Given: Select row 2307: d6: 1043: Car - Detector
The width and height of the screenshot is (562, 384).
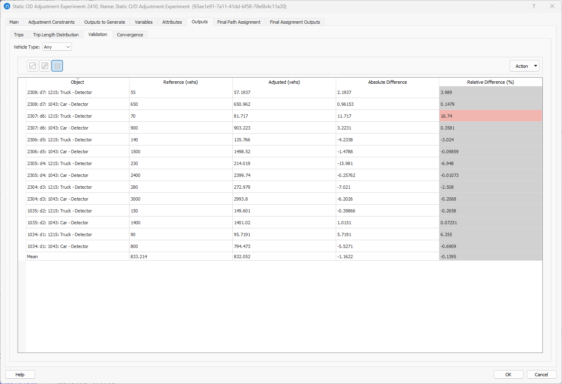Looking at the screenshot, I should pos(78,128).
